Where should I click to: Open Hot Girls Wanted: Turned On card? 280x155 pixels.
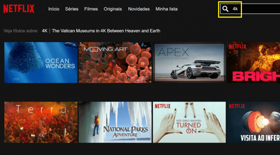click(189, 122)
